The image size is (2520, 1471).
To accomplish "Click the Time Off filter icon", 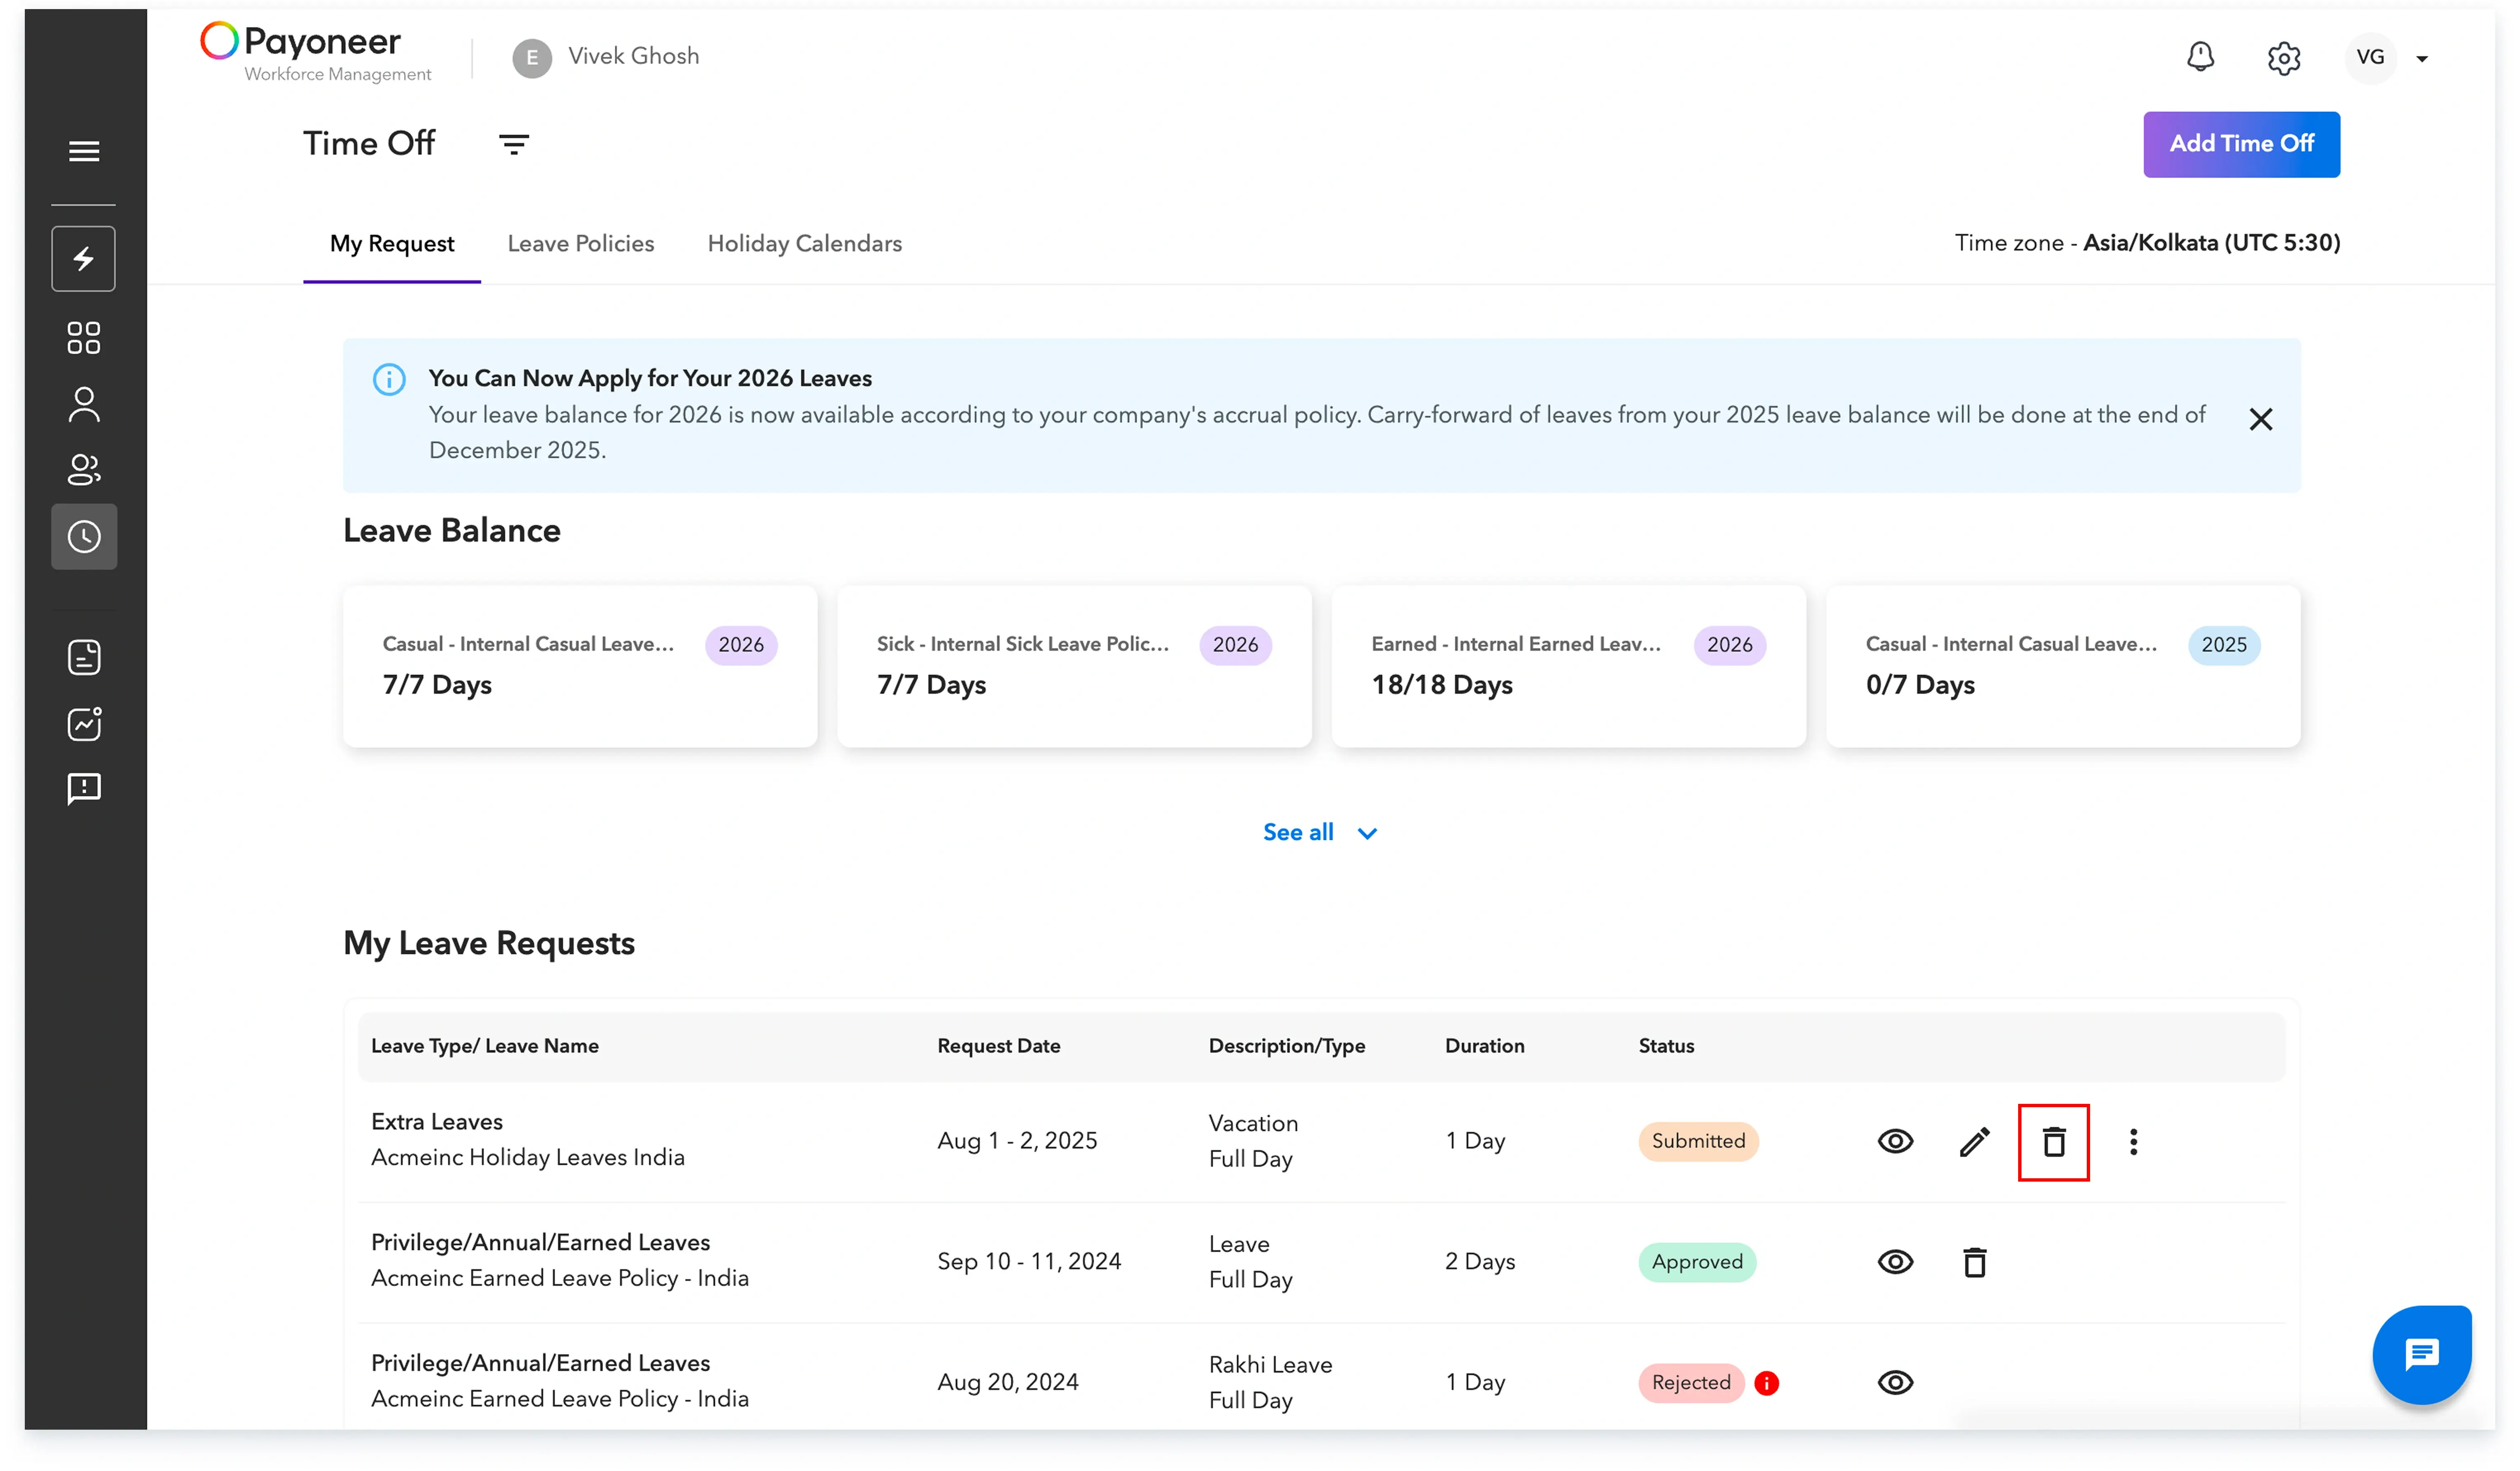I will [x=514, y=144].
